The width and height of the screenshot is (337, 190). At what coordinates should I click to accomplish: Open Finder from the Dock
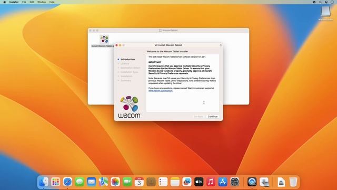pyautogui.click(x=44, y=182)
